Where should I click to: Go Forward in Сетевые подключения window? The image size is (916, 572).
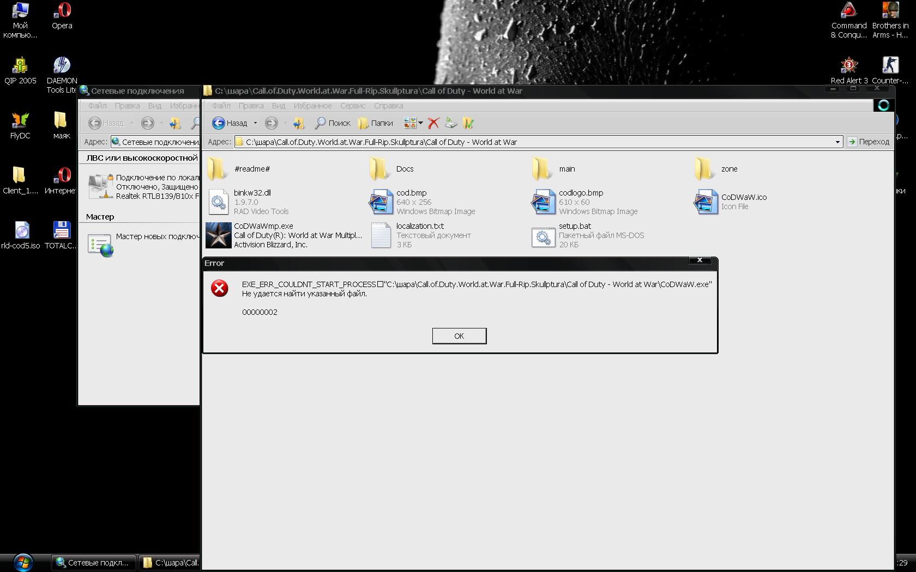pos(148,123)
